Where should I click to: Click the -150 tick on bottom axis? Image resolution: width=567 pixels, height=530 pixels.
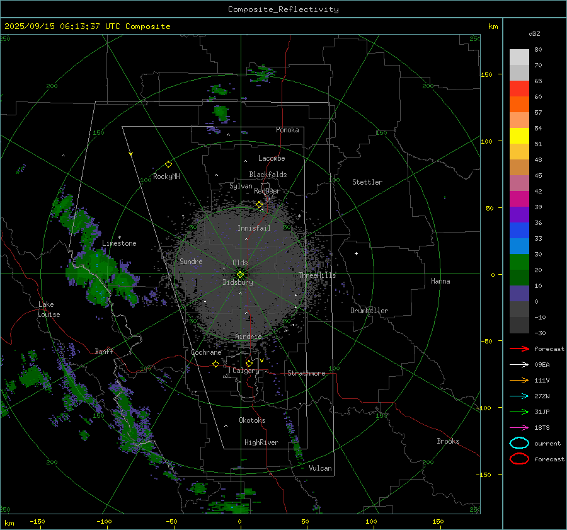click(x=37, y=522)
